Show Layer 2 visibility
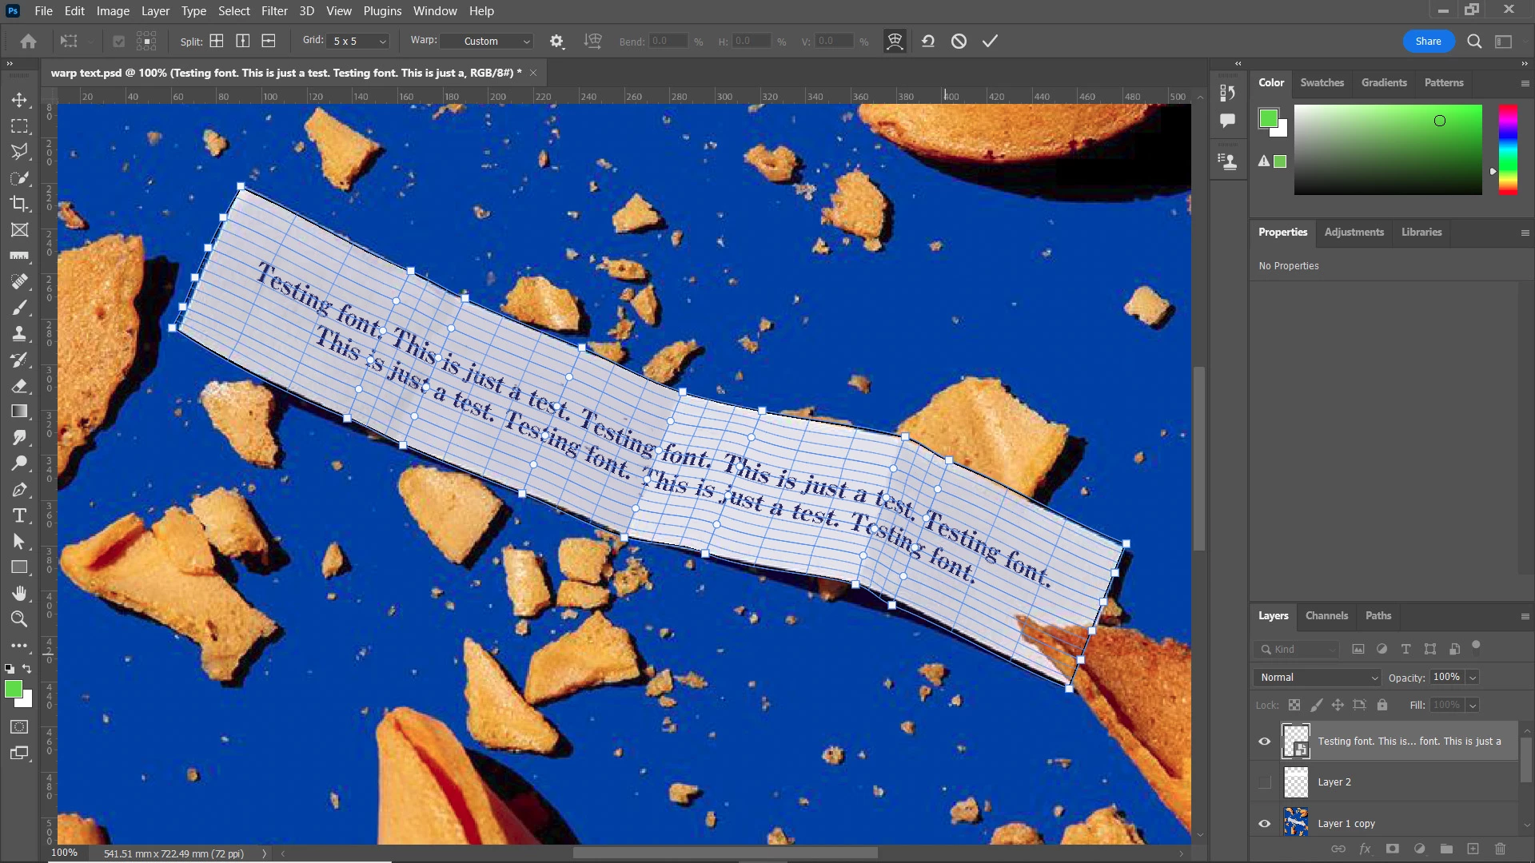The height and width of the screenshot is (863, 1535). pyautogui.click(x=1264, y=782)
